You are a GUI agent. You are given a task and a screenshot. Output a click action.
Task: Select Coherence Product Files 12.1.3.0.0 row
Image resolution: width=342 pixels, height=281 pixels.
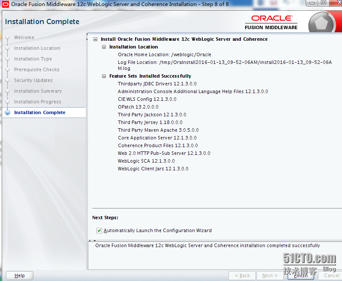158,145
